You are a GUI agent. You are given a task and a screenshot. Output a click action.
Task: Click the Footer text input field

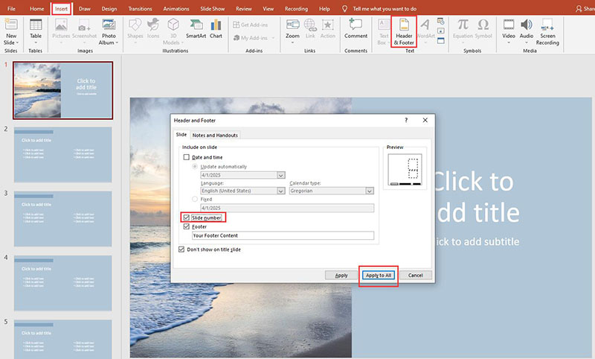[282, 235]
